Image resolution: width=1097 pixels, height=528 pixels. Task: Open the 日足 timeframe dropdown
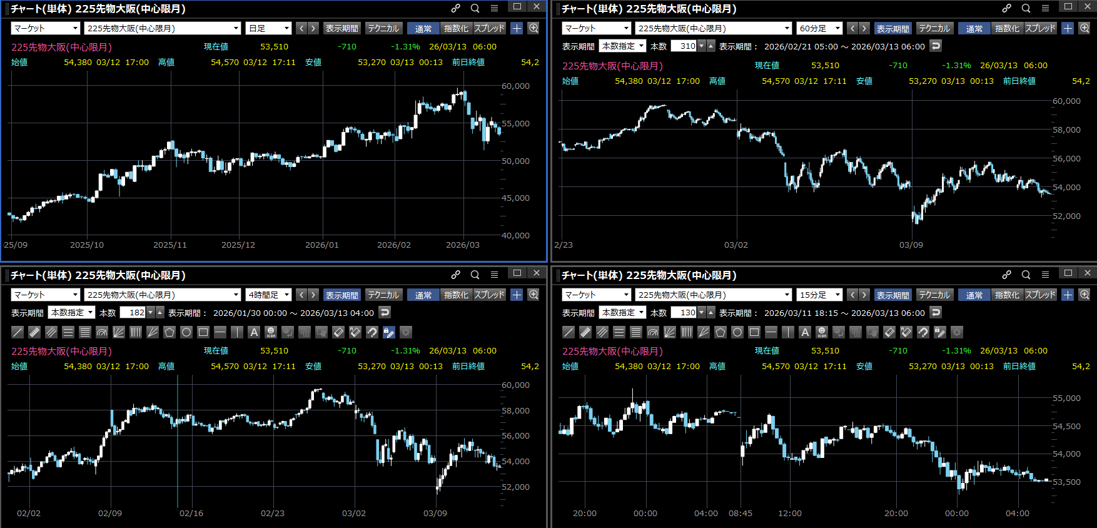(x=269, y=28)
